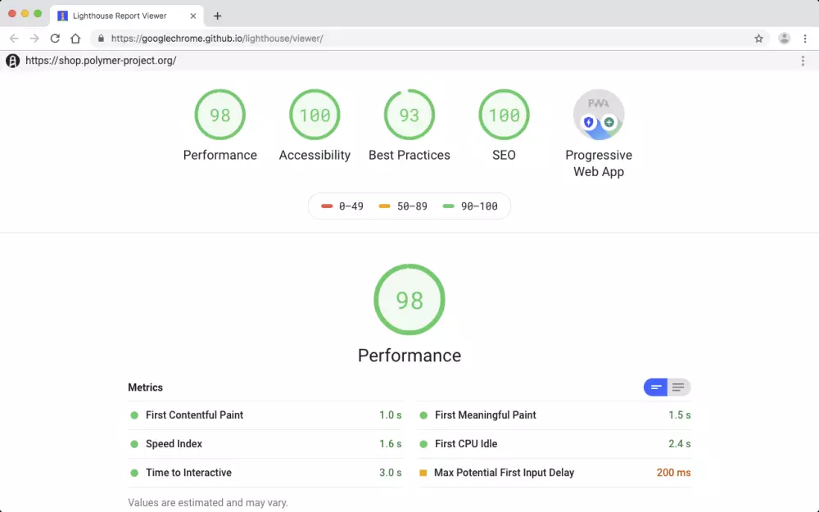Expand the Max Potential First Input Delay metric

point(505,473)
